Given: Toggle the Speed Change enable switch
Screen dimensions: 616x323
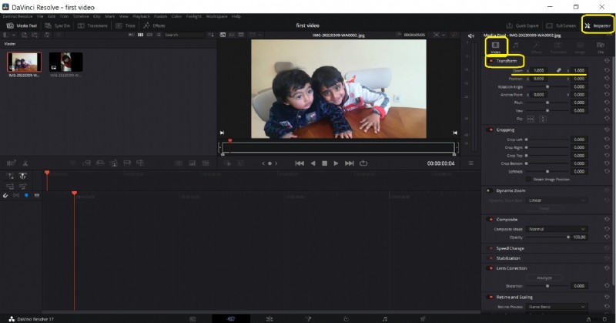Looking at the screenshot, I should 490,249.
